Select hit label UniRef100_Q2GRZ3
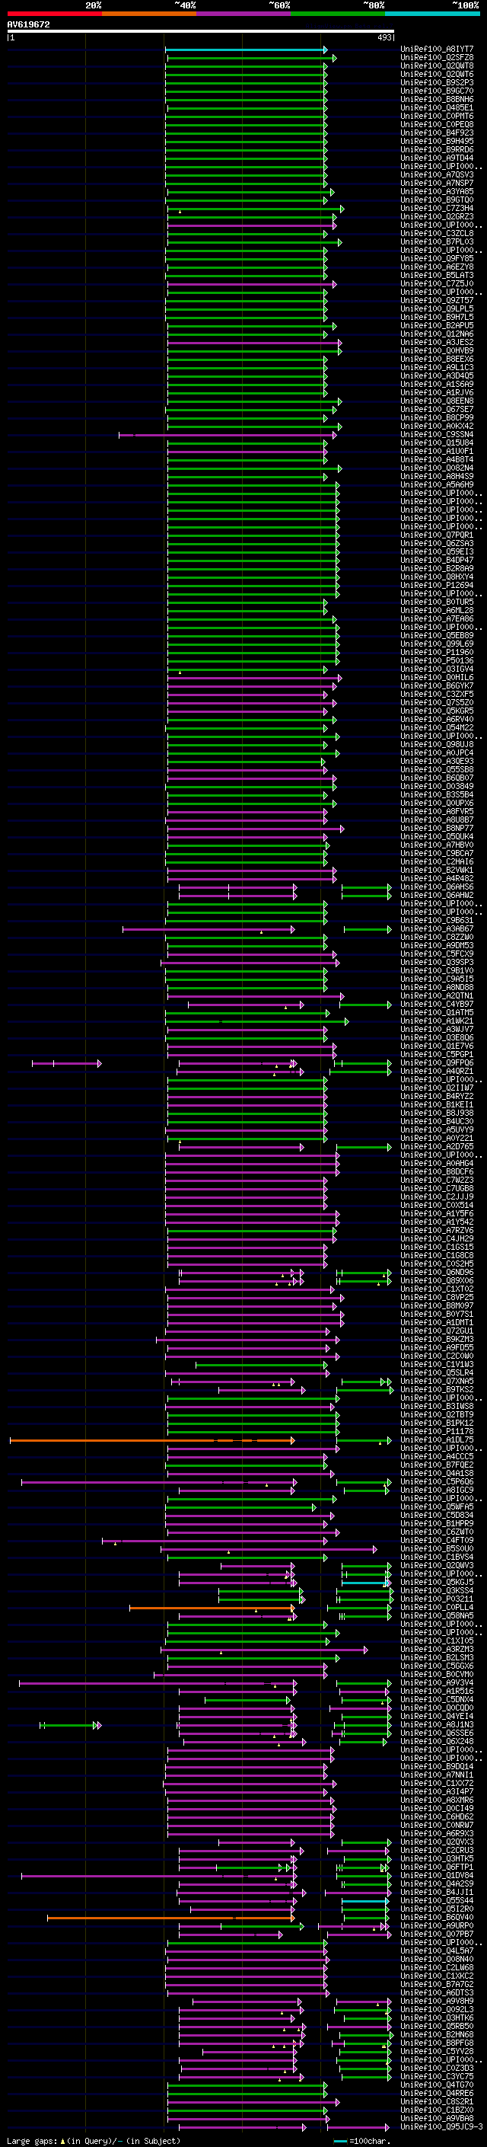The image size is (487, 2147). [437, 217]
